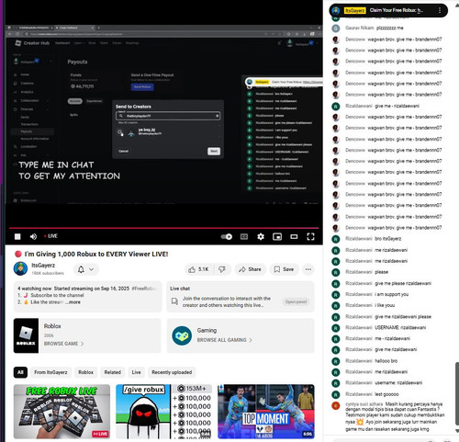Open the live chat panel
The image size is (459, 442).
296,301
